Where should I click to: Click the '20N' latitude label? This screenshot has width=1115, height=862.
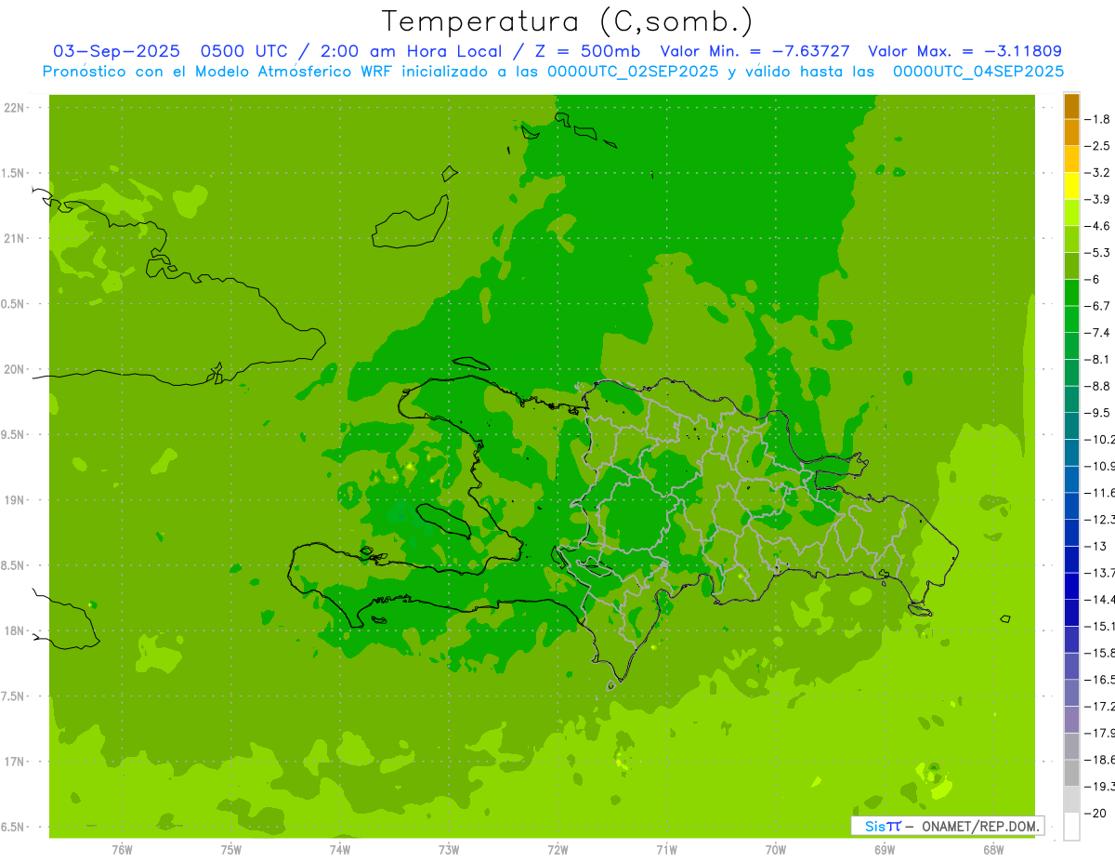15,369
